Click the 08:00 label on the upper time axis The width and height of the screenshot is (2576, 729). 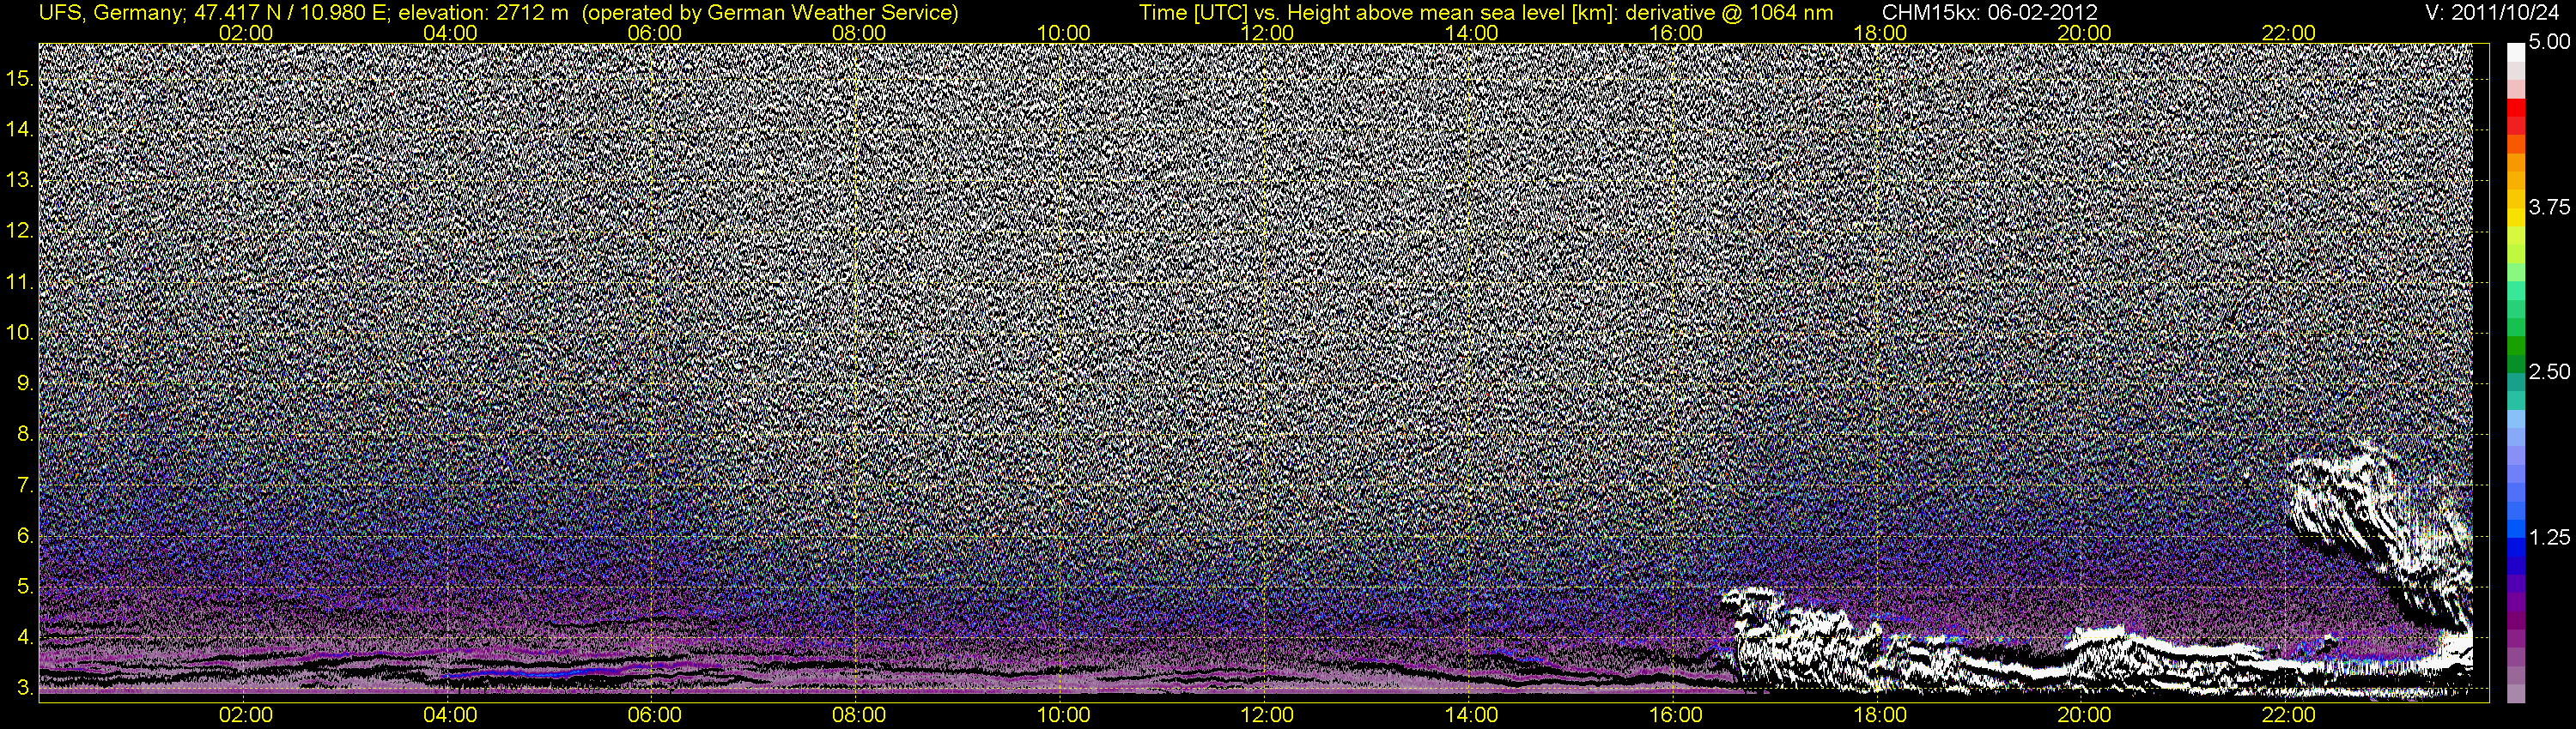click(x=859, y=33)
